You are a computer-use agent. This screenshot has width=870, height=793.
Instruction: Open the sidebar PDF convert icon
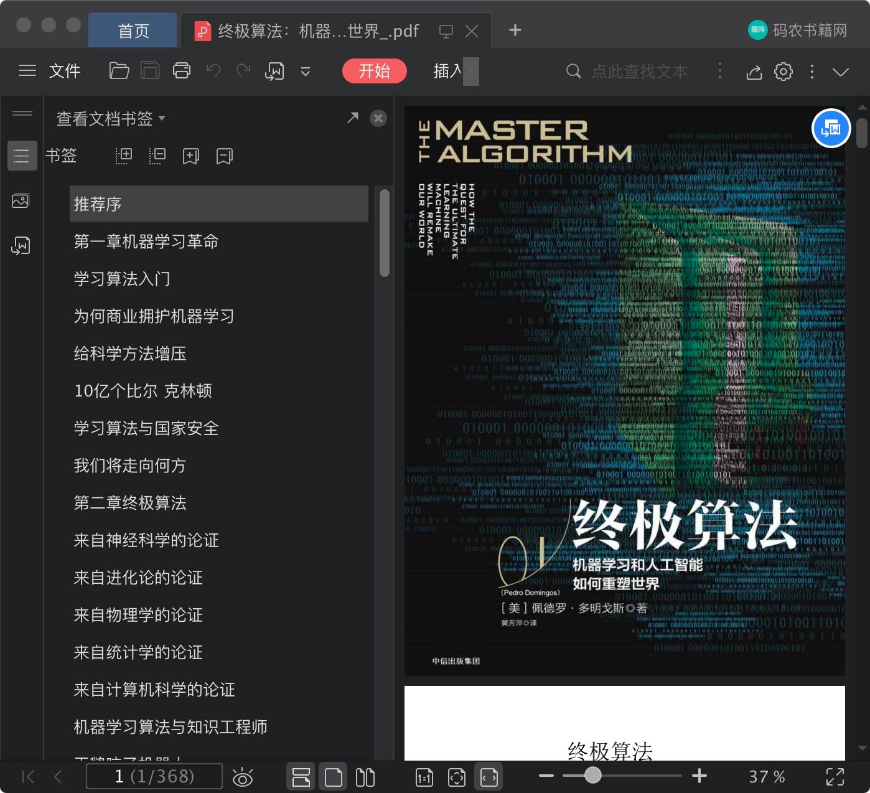pos(21,245)
